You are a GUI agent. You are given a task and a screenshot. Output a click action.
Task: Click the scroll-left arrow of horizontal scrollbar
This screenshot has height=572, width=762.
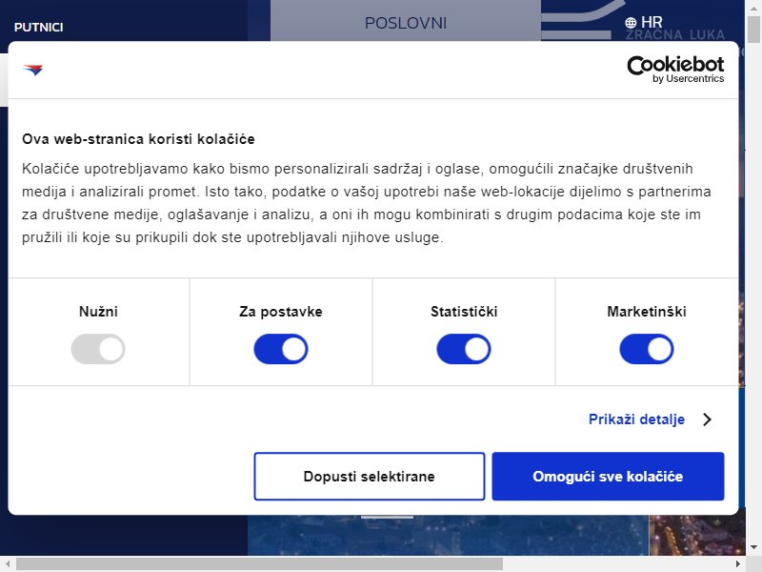[x=8, y=564]
